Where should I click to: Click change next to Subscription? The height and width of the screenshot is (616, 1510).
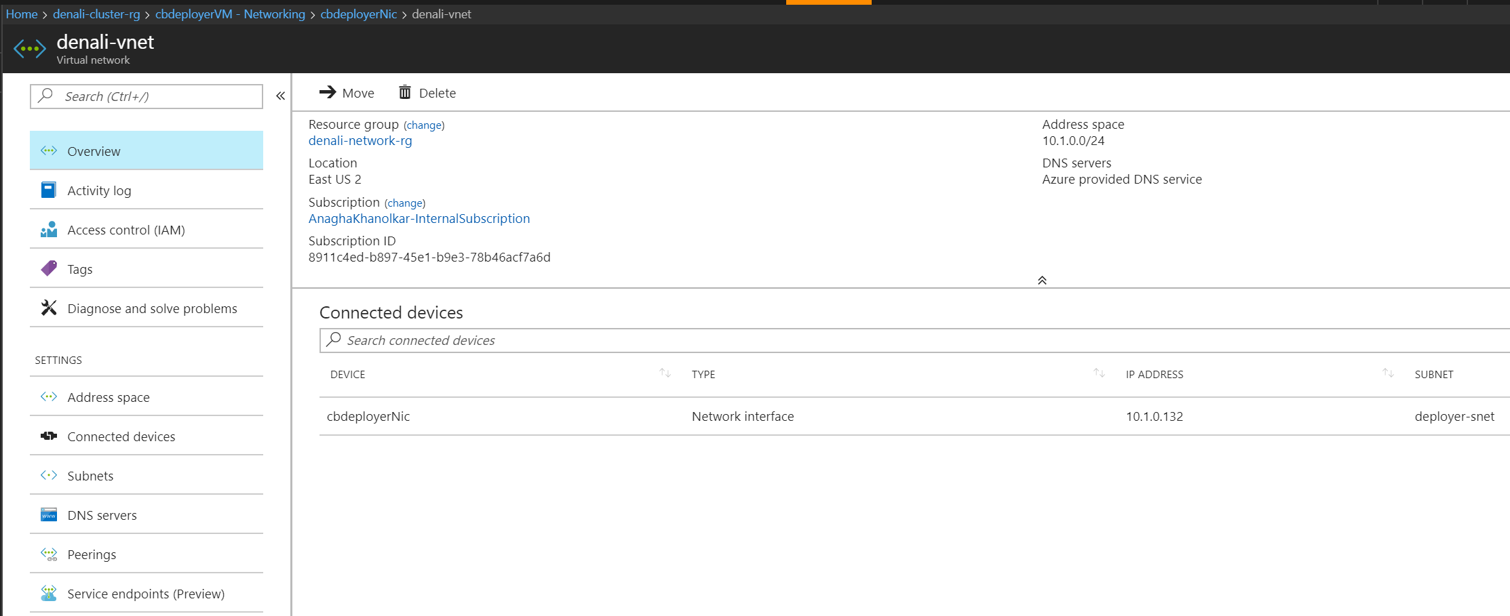405,203
